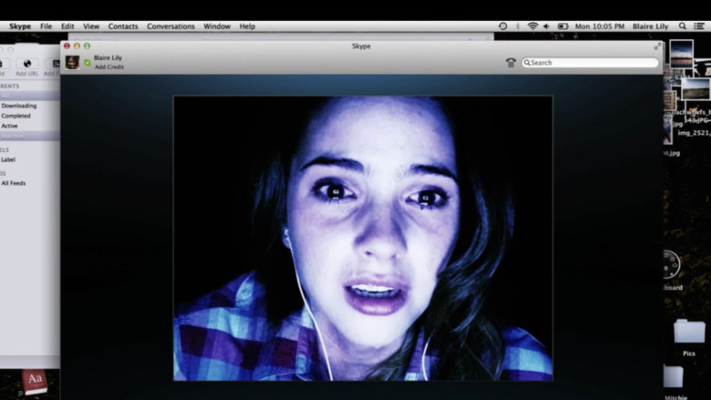The height and width of the screenshot is (400, 711).
Task: Click the green online status icon
Action: coord(88,63)
